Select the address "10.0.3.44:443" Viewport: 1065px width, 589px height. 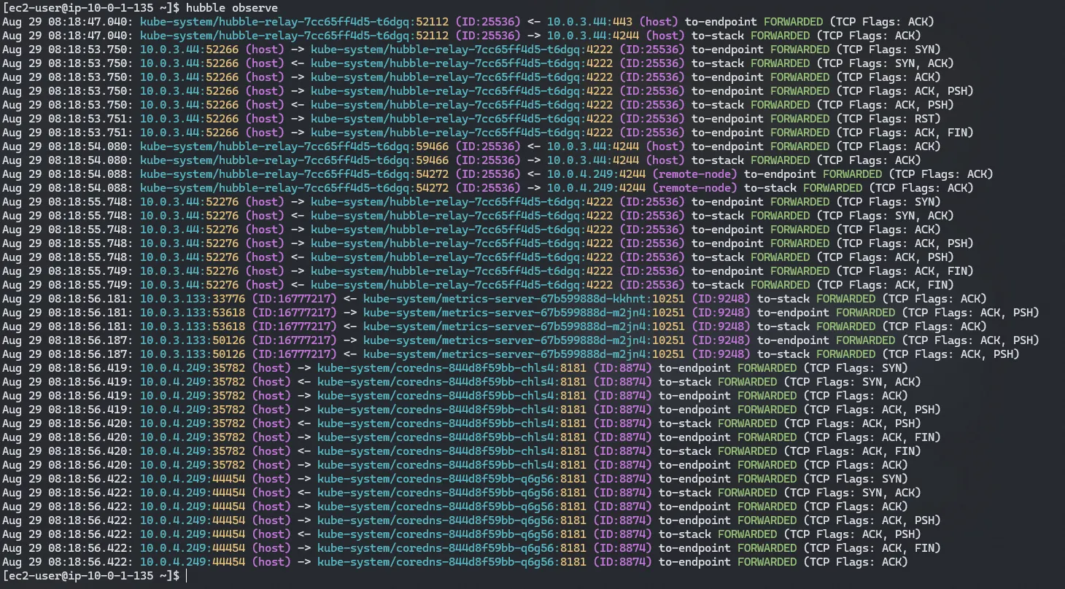[589, 22]
